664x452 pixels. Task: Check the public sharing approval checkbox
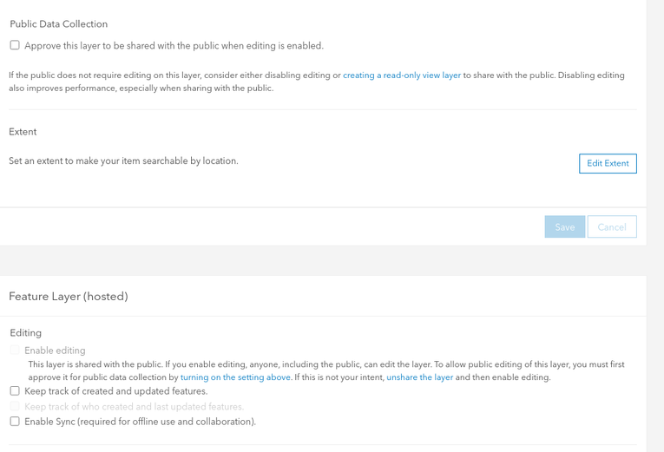click(15, 45)
